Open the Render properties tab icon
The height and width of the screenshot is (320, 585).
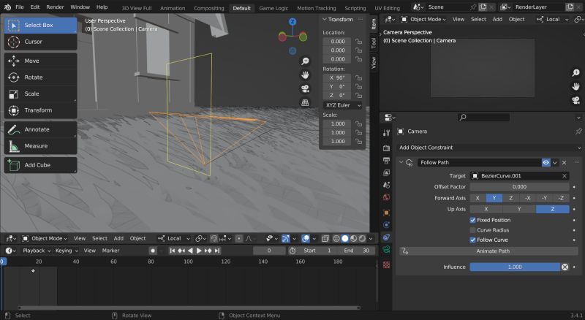click(387, 148)
